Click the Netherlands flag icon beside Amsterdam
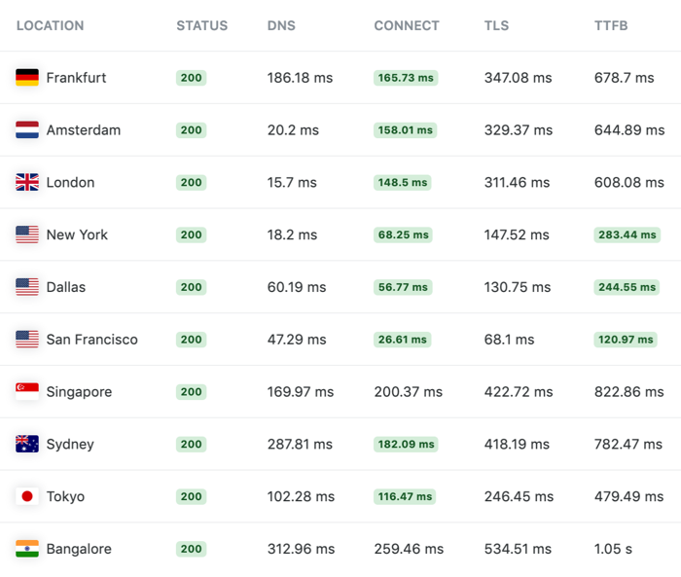The height and width of the screenshot is (577, 681). coord(27,130)
